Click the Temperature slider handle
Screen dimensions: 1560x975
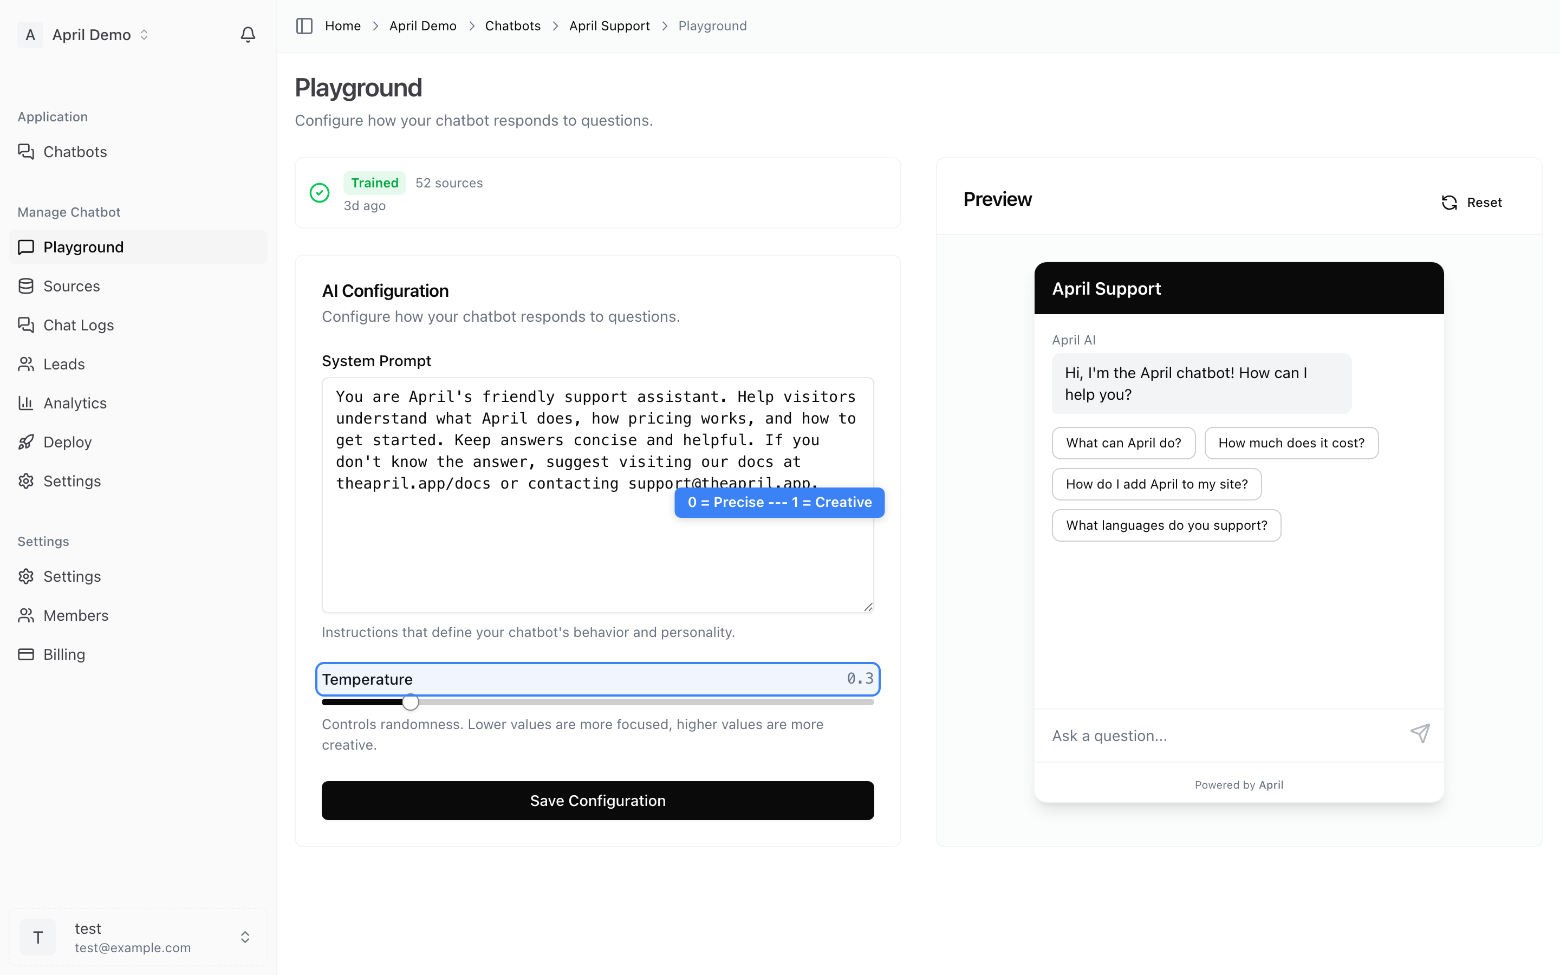(x=411, y=702)
